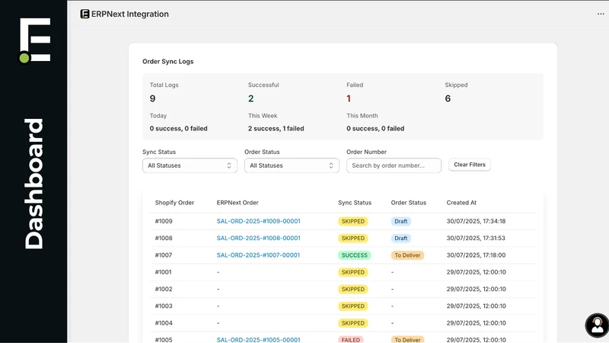Click the timestamp 30/07/2025, 17:18:00
The height and width of the screenshot is (343, 609).
(x=476, y=255)
